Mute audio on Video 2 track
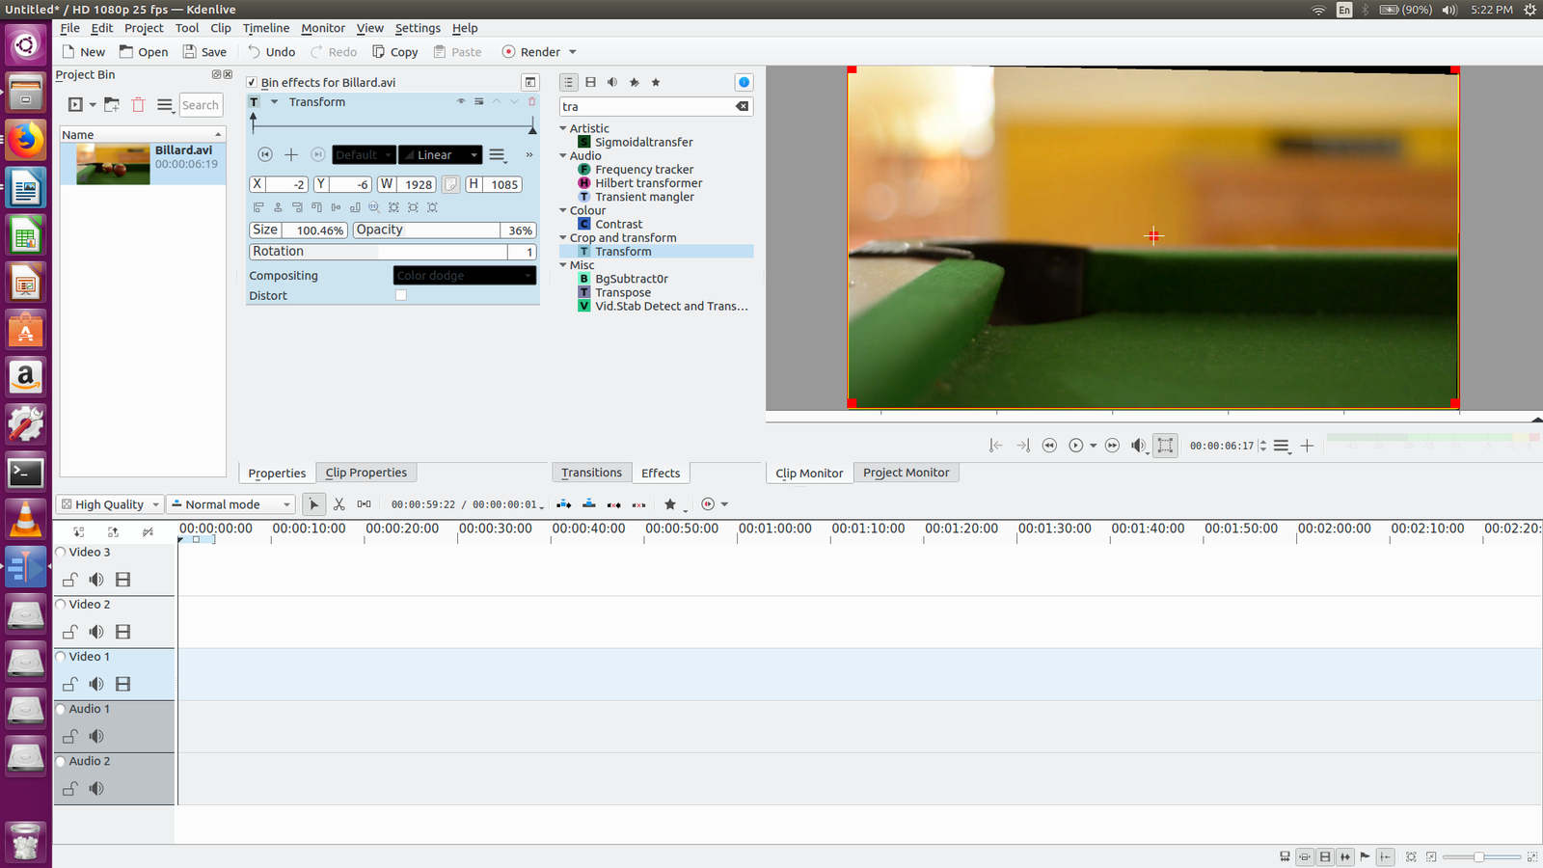The image size is (1543, 868). 96,632
